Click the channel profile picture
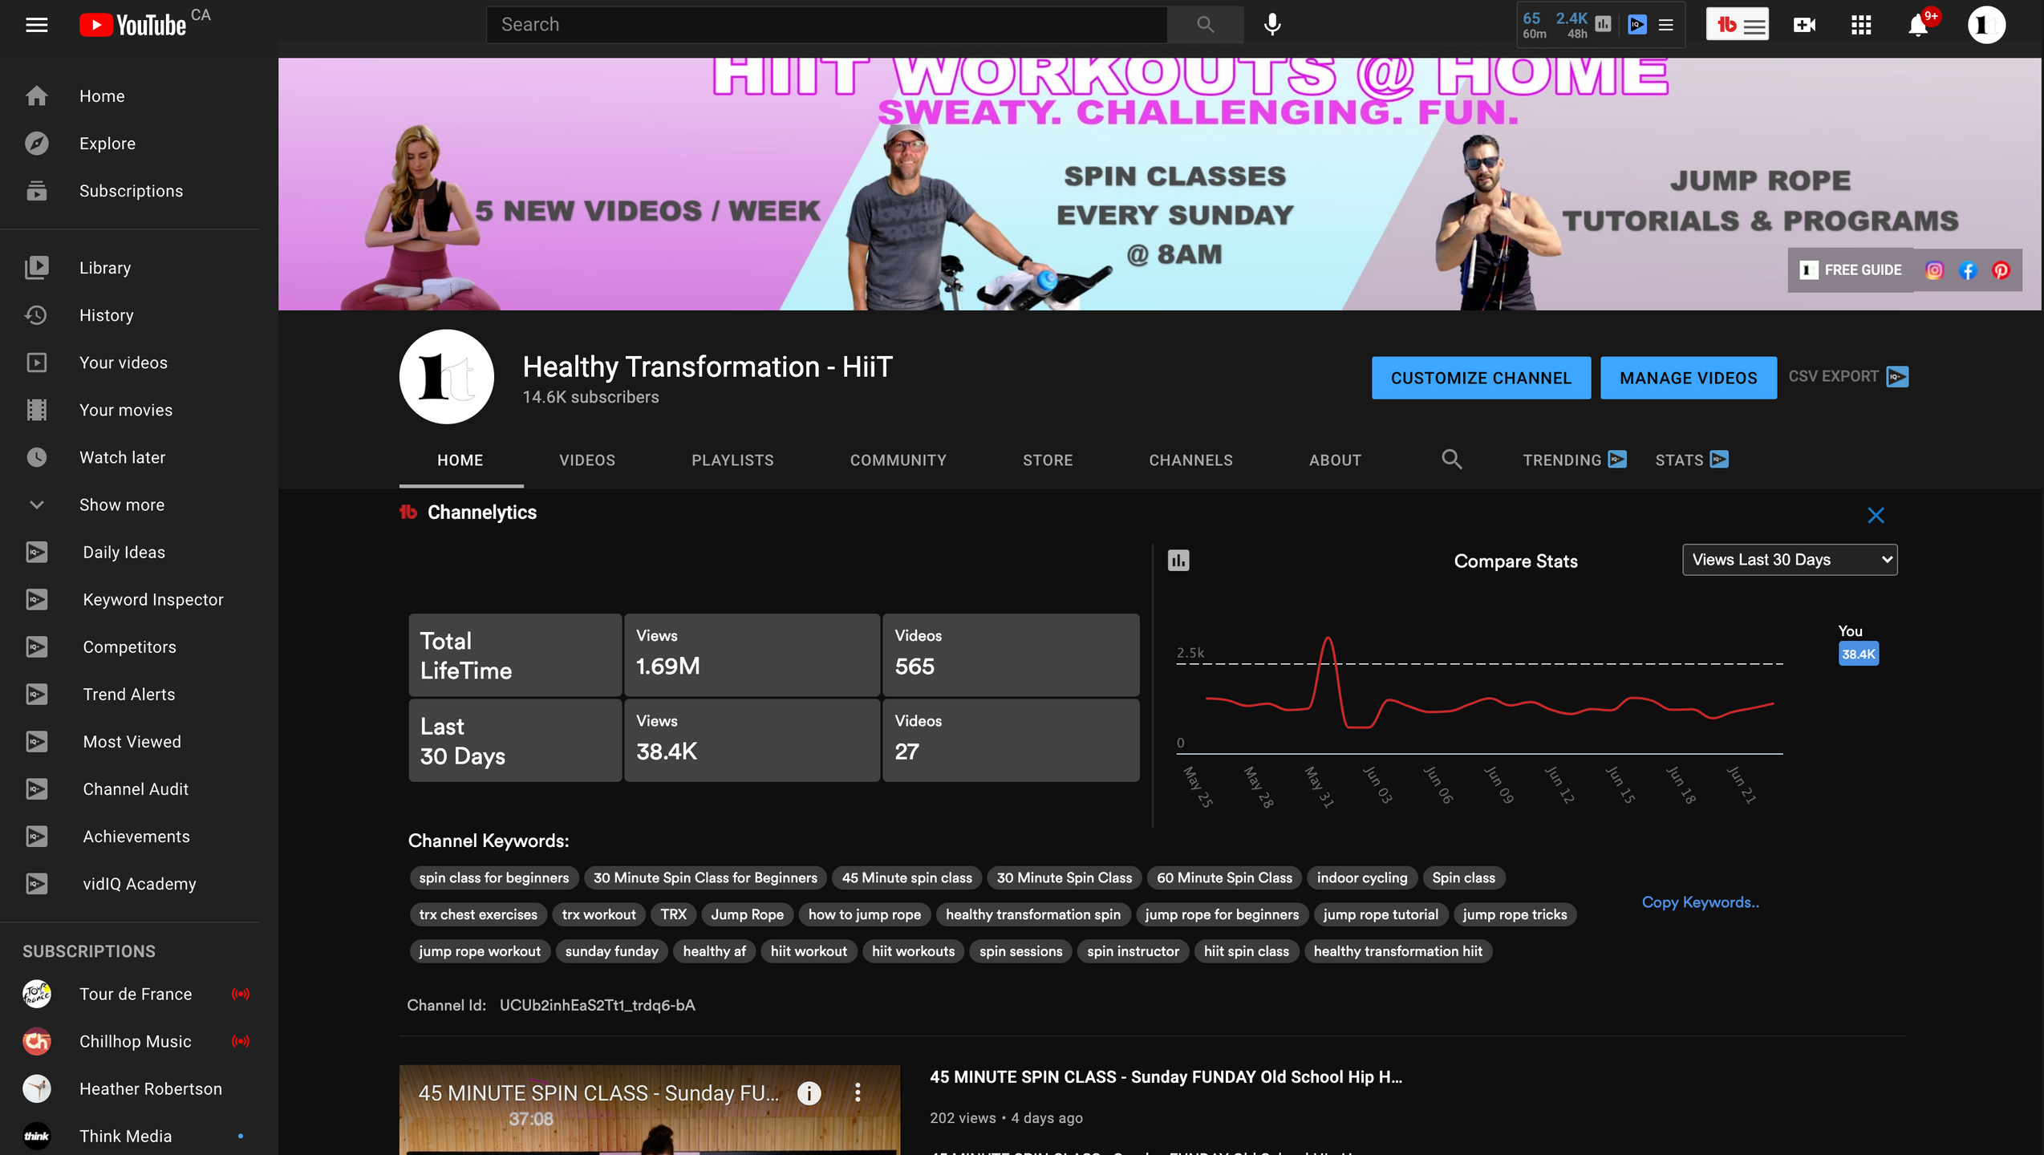2044x1155 pixels. click(x=447, y=376)
